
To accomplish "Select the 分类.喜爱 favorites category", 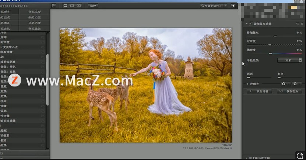I will pyautogui.click(x=34, y=12).
